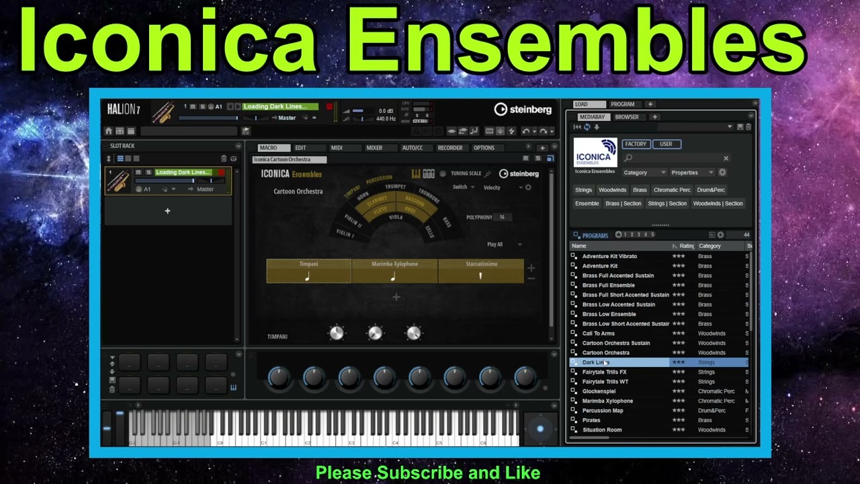The height and width of the screenshot is (484, 860).
Task: Filter by Chromatic Perc tag
Action: (x=672, y=190)
